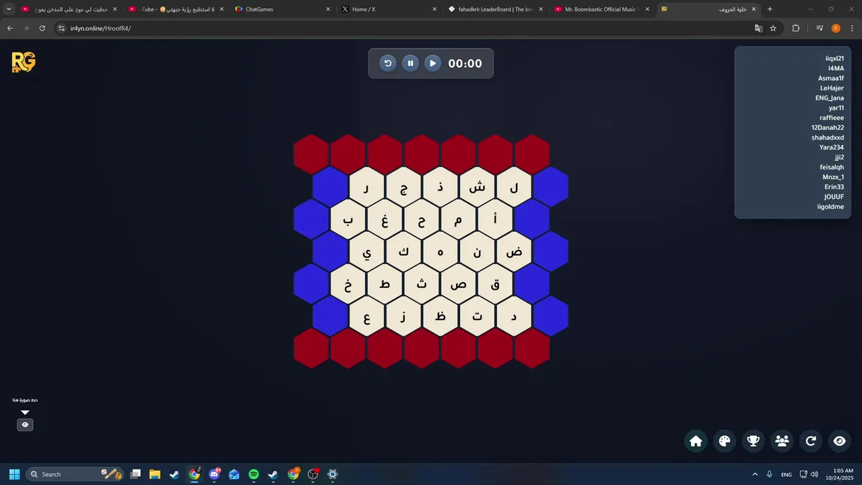
Task: Start the timer with play button
Action: [433, 63]
